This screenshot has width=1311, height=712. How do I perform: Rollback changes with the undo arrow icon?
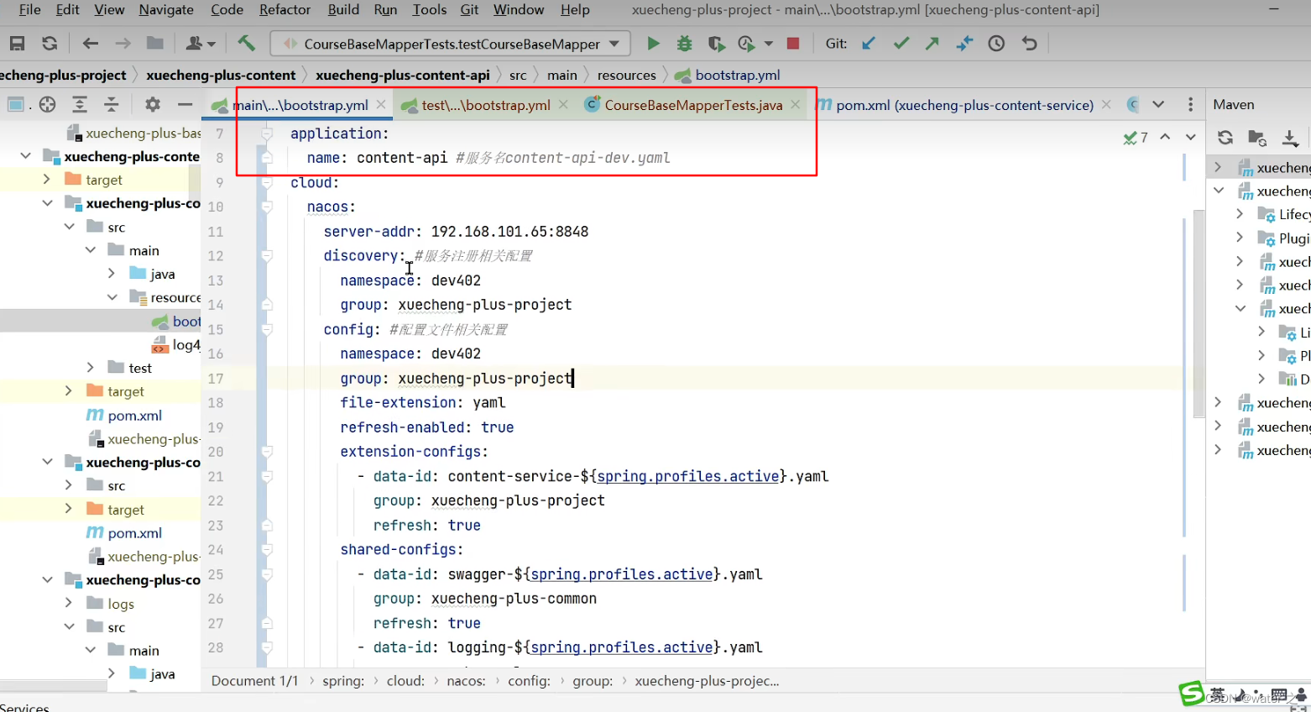[1029, 44]
